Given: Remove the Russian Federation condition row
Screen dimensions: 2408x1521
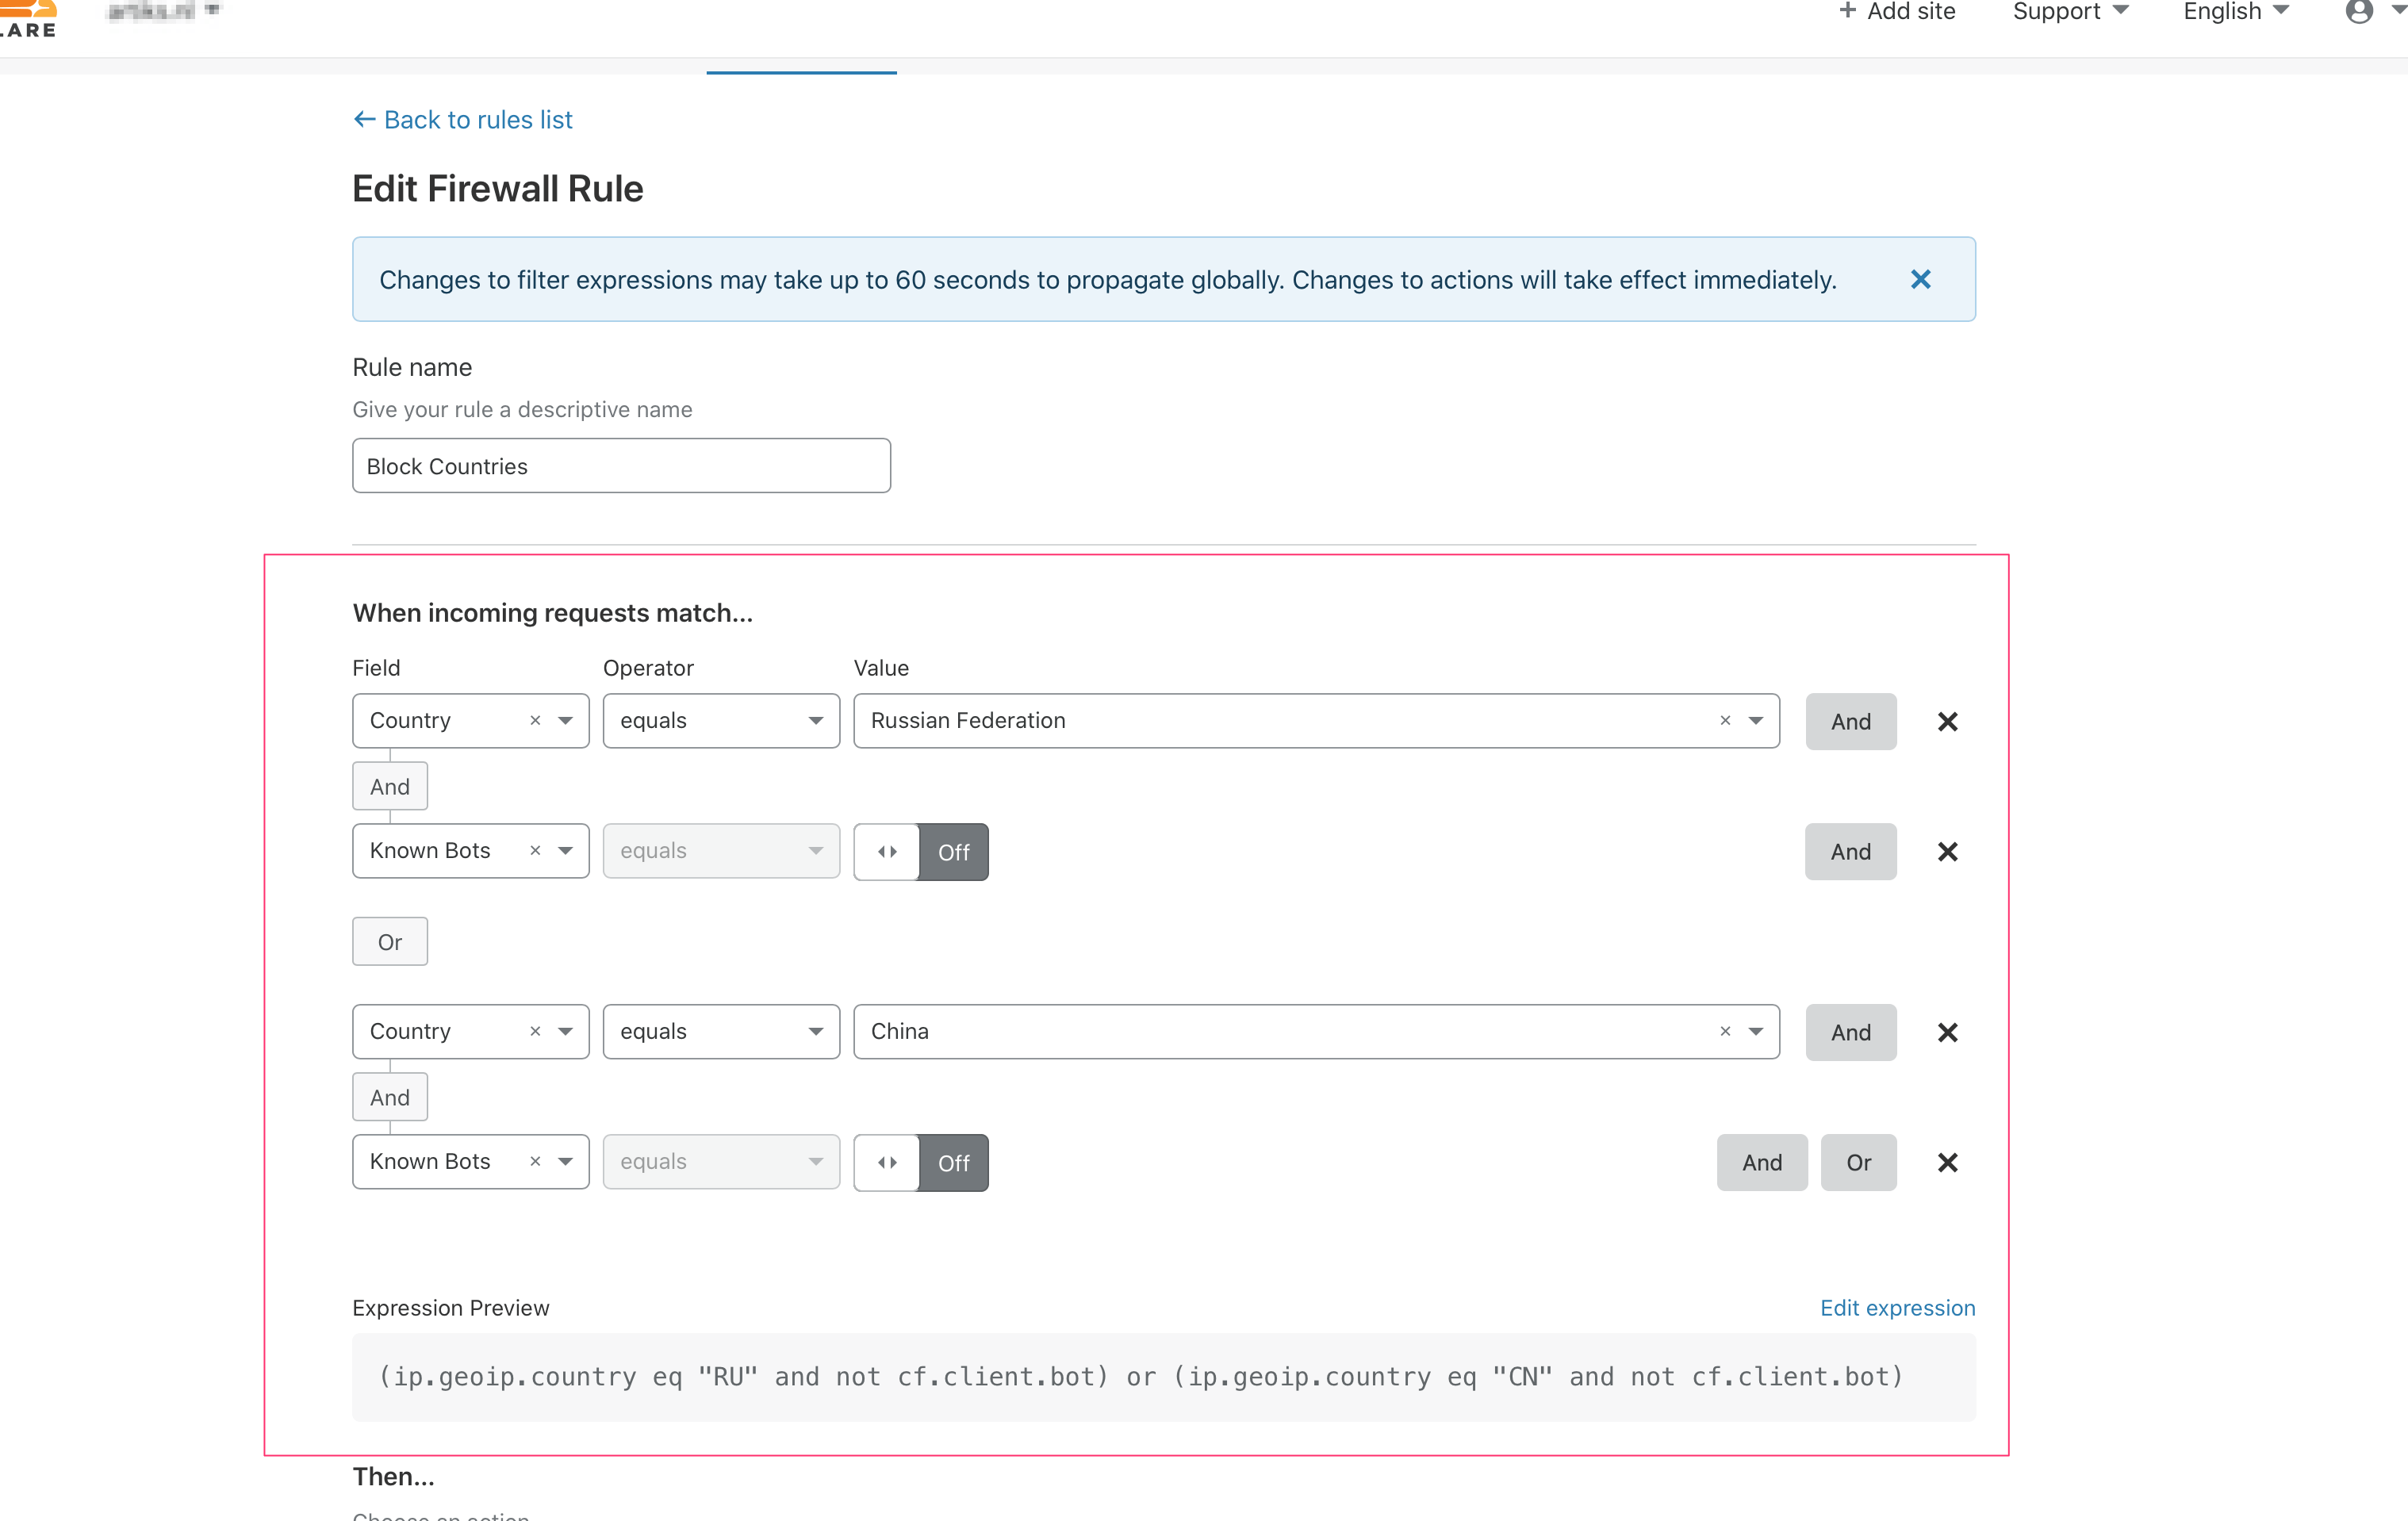Looking at the screenshot, I should tap(1947, 721).
